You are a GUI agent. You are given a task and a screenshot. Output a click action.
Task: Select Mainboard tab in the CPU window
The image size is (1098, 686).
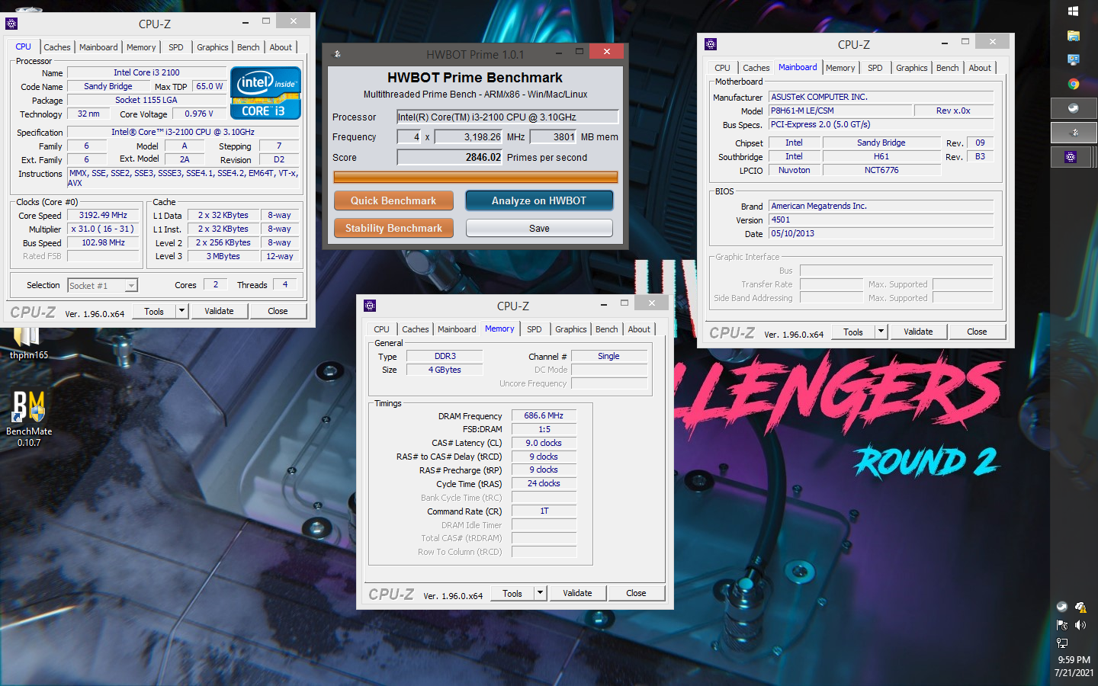[x=98, y=47]
